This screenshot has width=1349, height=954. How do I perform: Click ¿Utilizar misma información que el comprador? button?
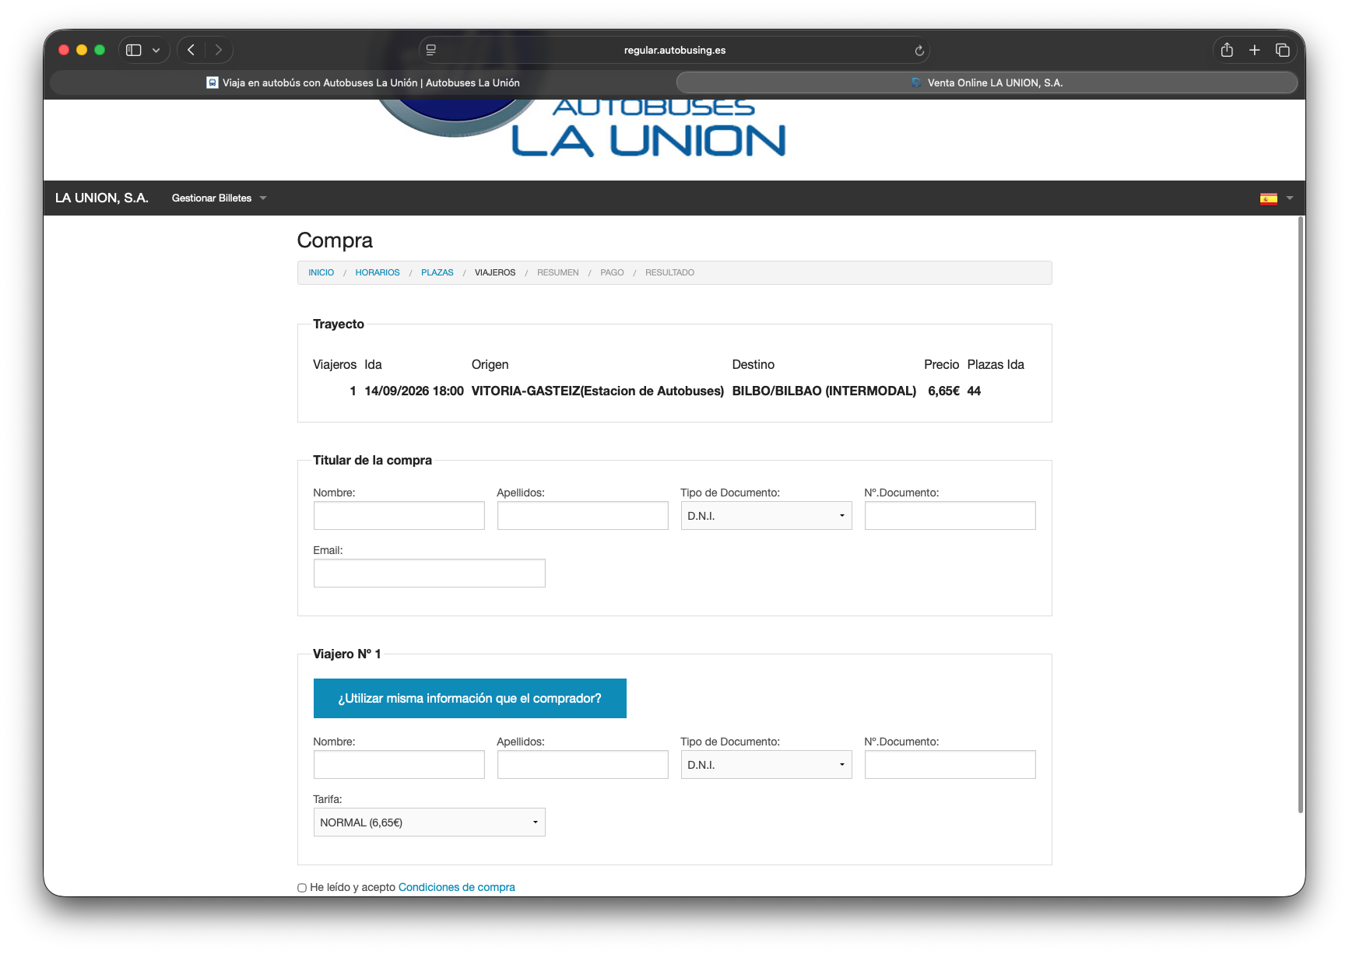pos(469,698)
